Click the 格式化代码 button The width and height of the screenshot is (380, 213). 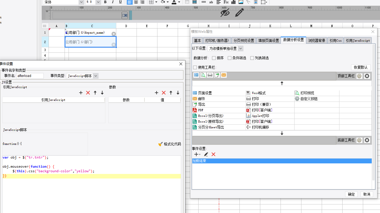[x=169, y=144]
